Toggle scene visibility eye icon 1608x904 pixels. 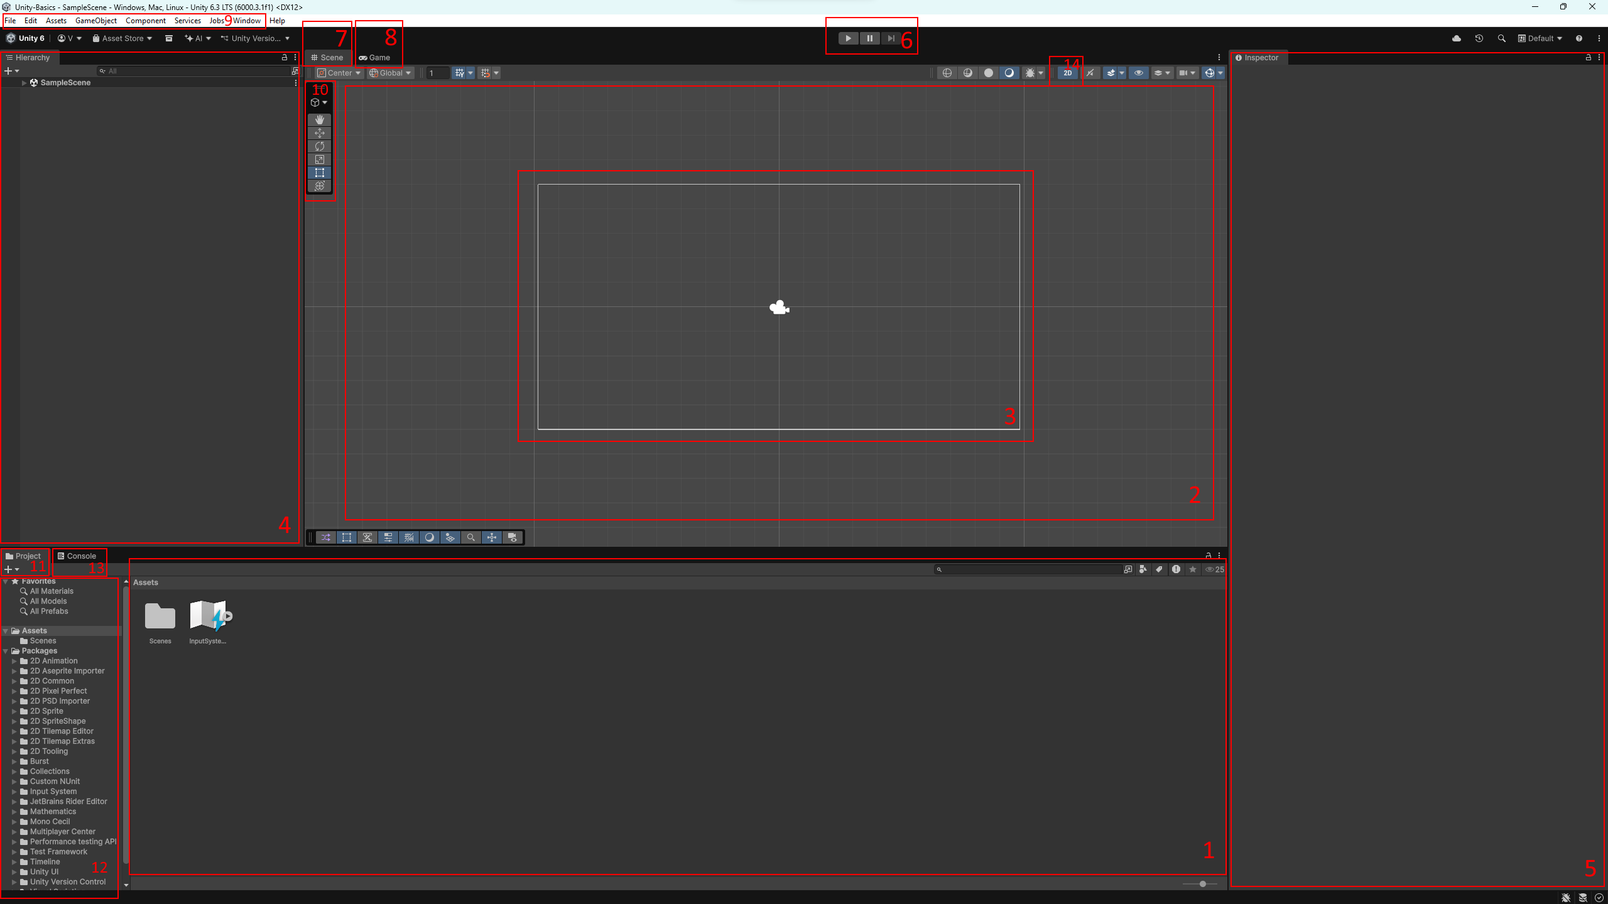click(x=1138, y=73)
